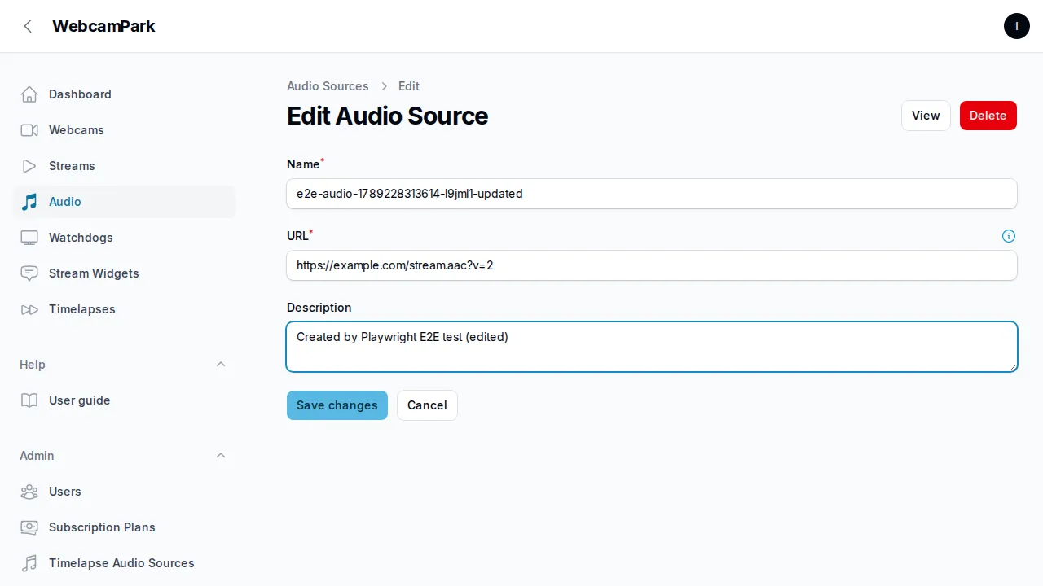
Task: Open the User guide link
Action: 124,400
